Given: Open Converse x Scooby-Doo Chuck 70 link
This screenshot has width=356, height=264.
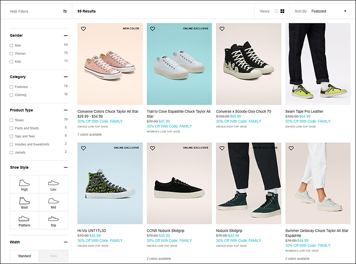Looking at the screenshot, I should (243, 111).
